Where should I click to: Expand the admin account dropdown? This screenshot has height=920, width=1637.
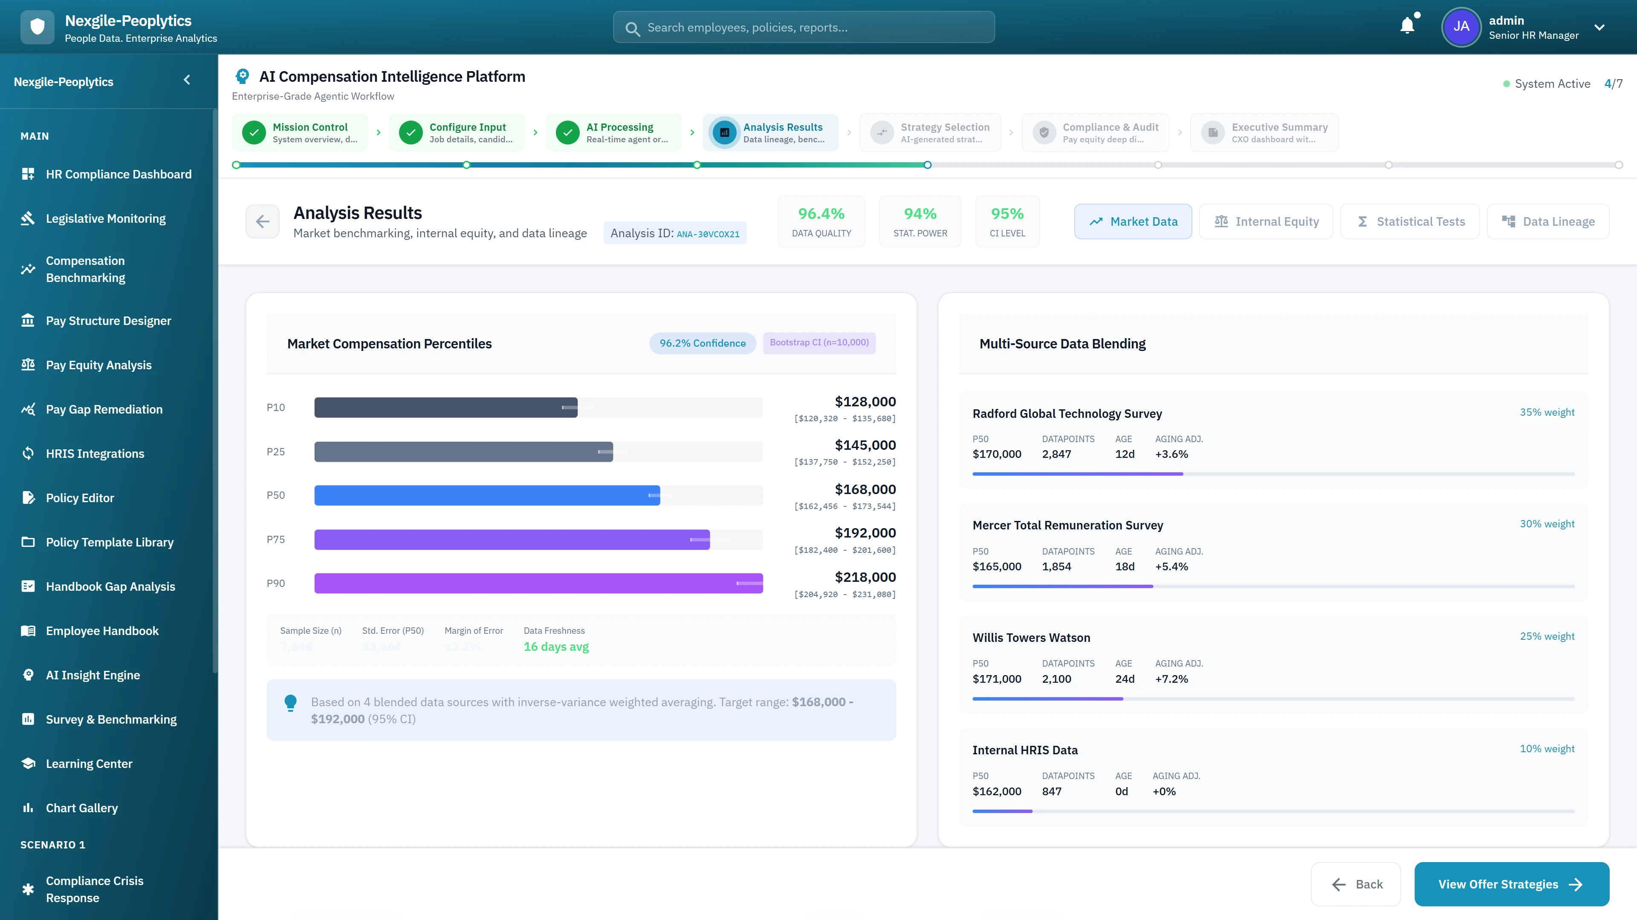pos(1600,27)
